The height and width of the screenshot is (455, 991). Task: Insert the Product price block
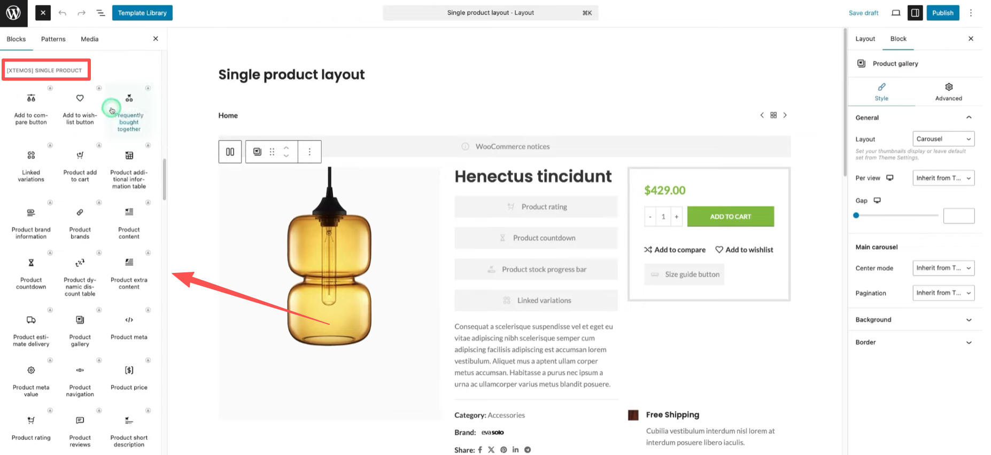pos(129,377)
